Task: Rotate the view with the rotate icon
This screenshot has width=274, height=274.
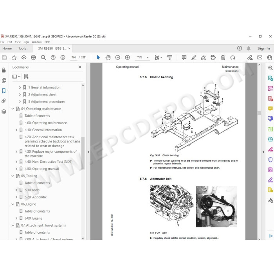Action: [233, 57]
